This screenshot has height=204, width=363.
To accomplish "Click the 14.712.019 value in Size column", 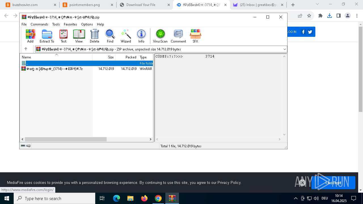I will (x=106, y=69).
